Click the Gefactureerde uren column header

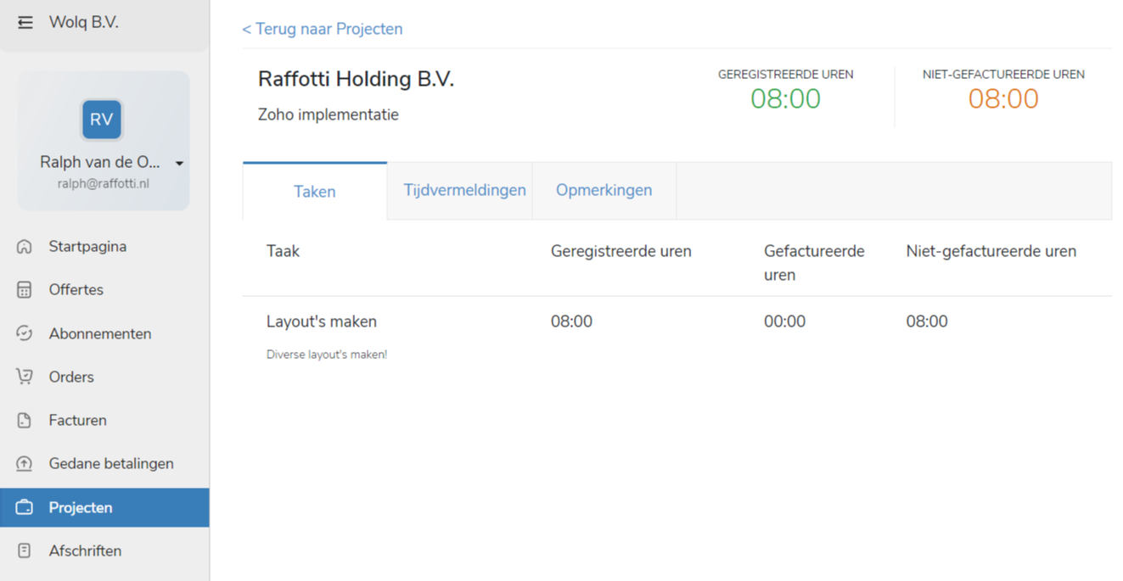click(x=814, y=263)
